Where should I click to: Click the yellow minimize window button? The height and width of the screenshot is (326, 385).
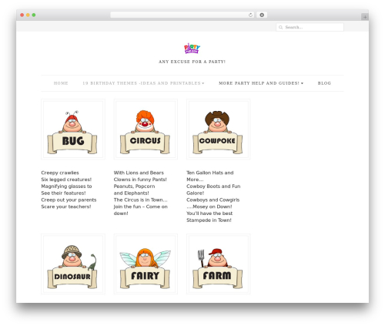click(28, 15)
